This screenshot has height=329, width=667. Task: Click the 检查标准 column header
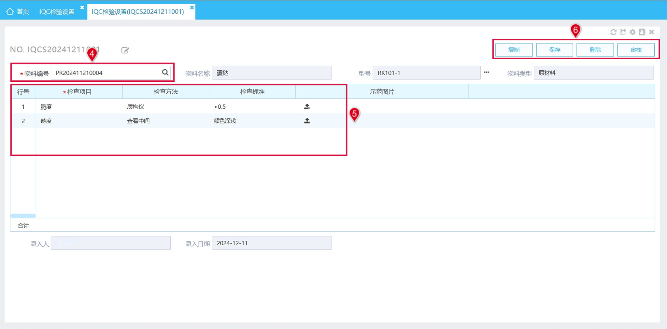pos(252,92)
